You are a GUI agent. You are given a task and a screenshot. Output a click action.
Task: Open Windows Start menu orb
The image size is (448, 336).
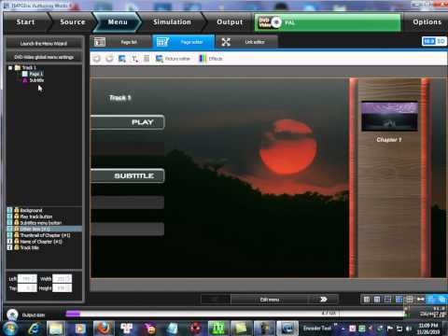pyautogui.click(x=10, y=329)
